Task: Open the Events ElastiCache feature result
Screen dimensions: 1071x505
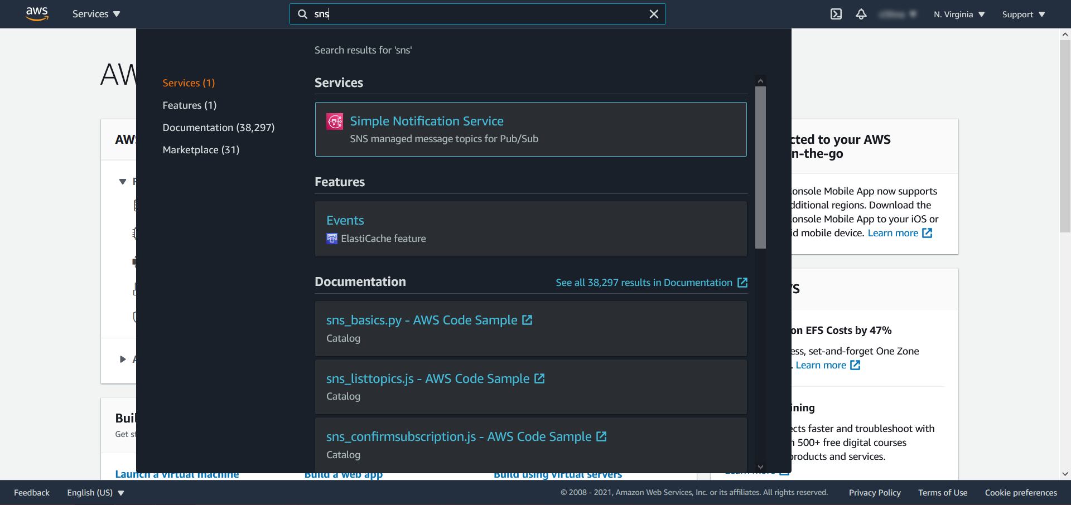Action: tap(530, 229)
